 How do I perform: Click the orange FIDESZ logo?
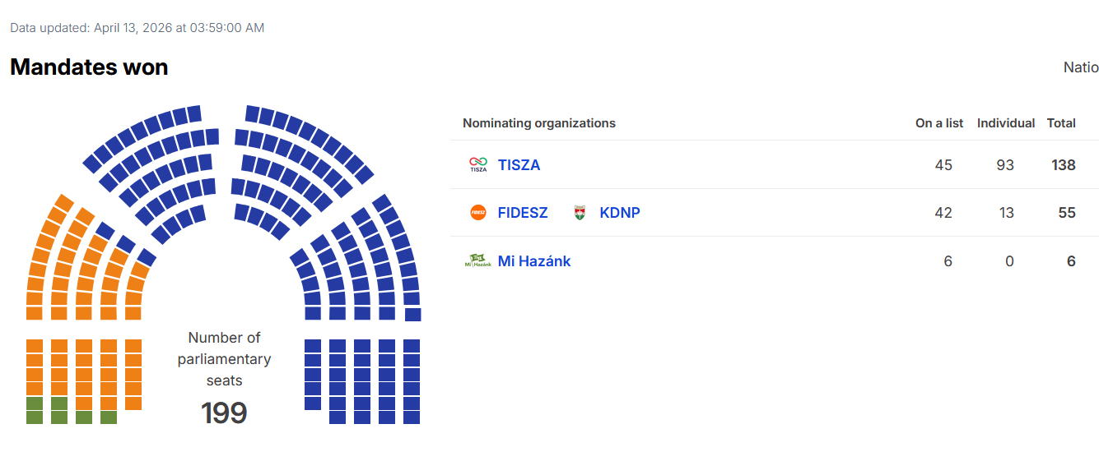click(x=478, y=213)
